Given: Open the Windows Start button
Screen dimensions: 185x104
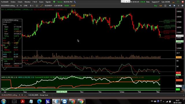Looking at the screenshot, I should pos(3,101).
